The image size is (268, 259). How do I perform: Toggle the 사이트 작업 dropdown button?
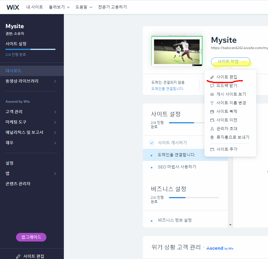tap(230, 62)
